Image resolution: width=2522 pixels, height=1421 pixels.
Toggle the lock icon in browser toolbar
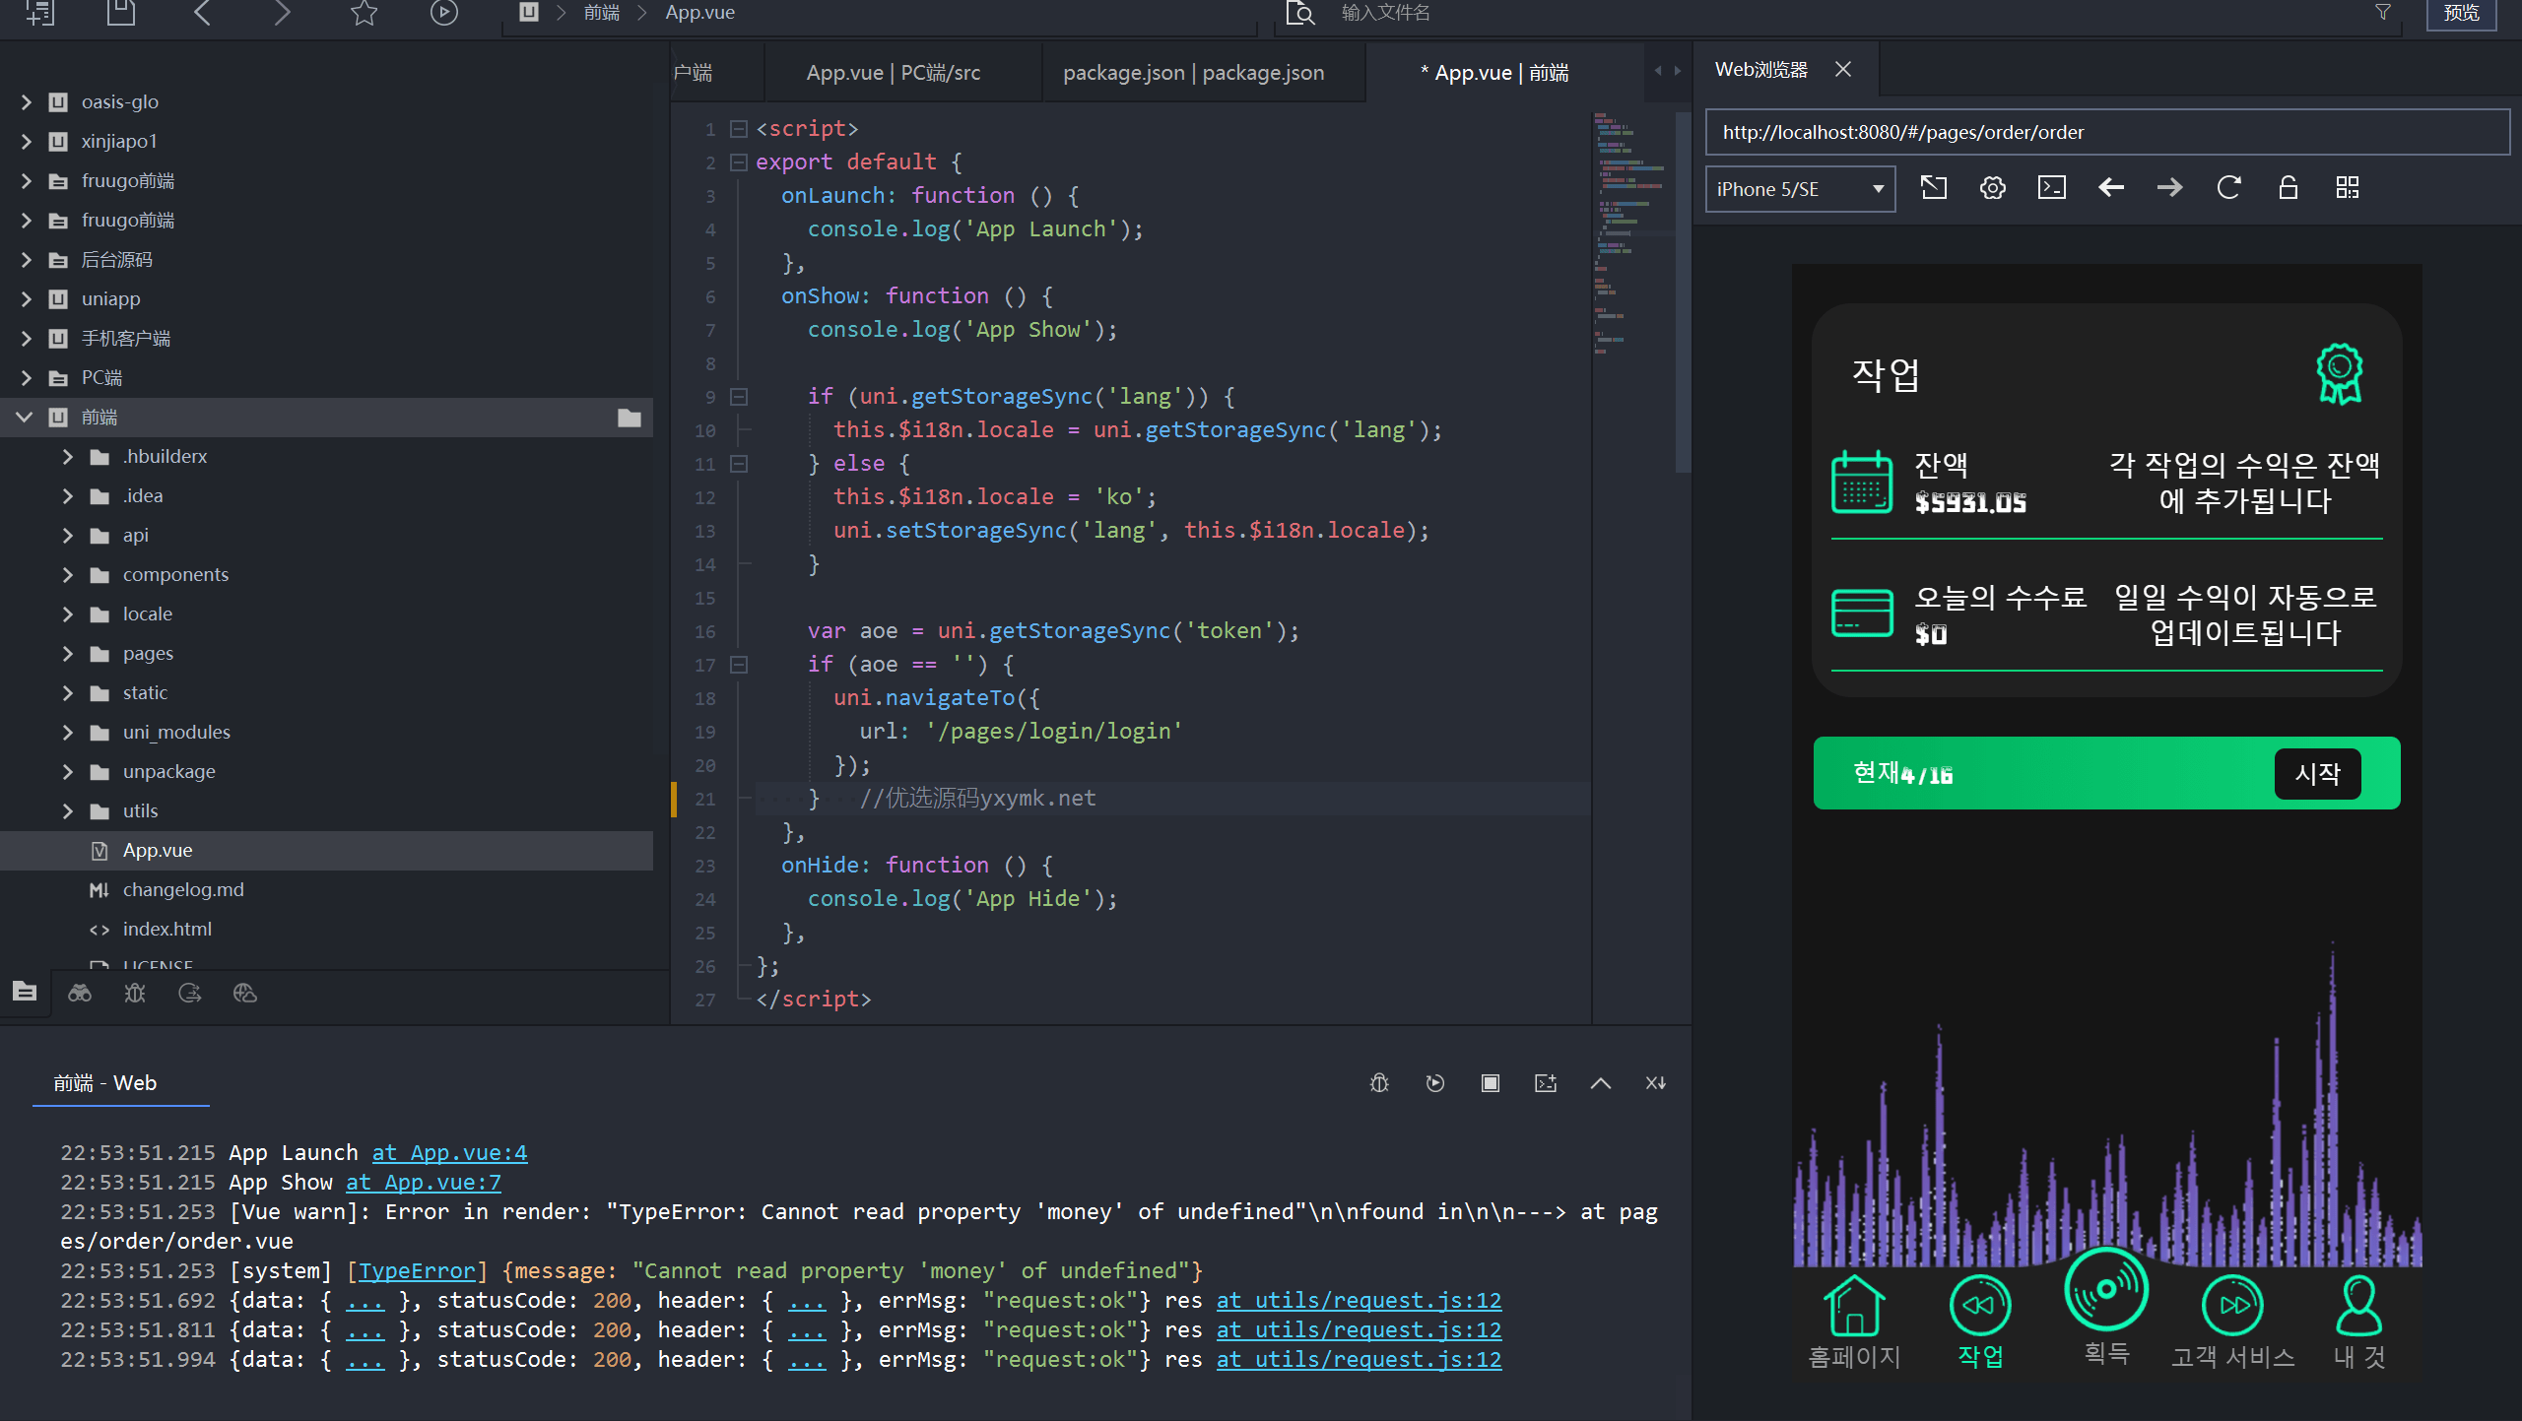pyautogui.click(x=2288, y=188)
